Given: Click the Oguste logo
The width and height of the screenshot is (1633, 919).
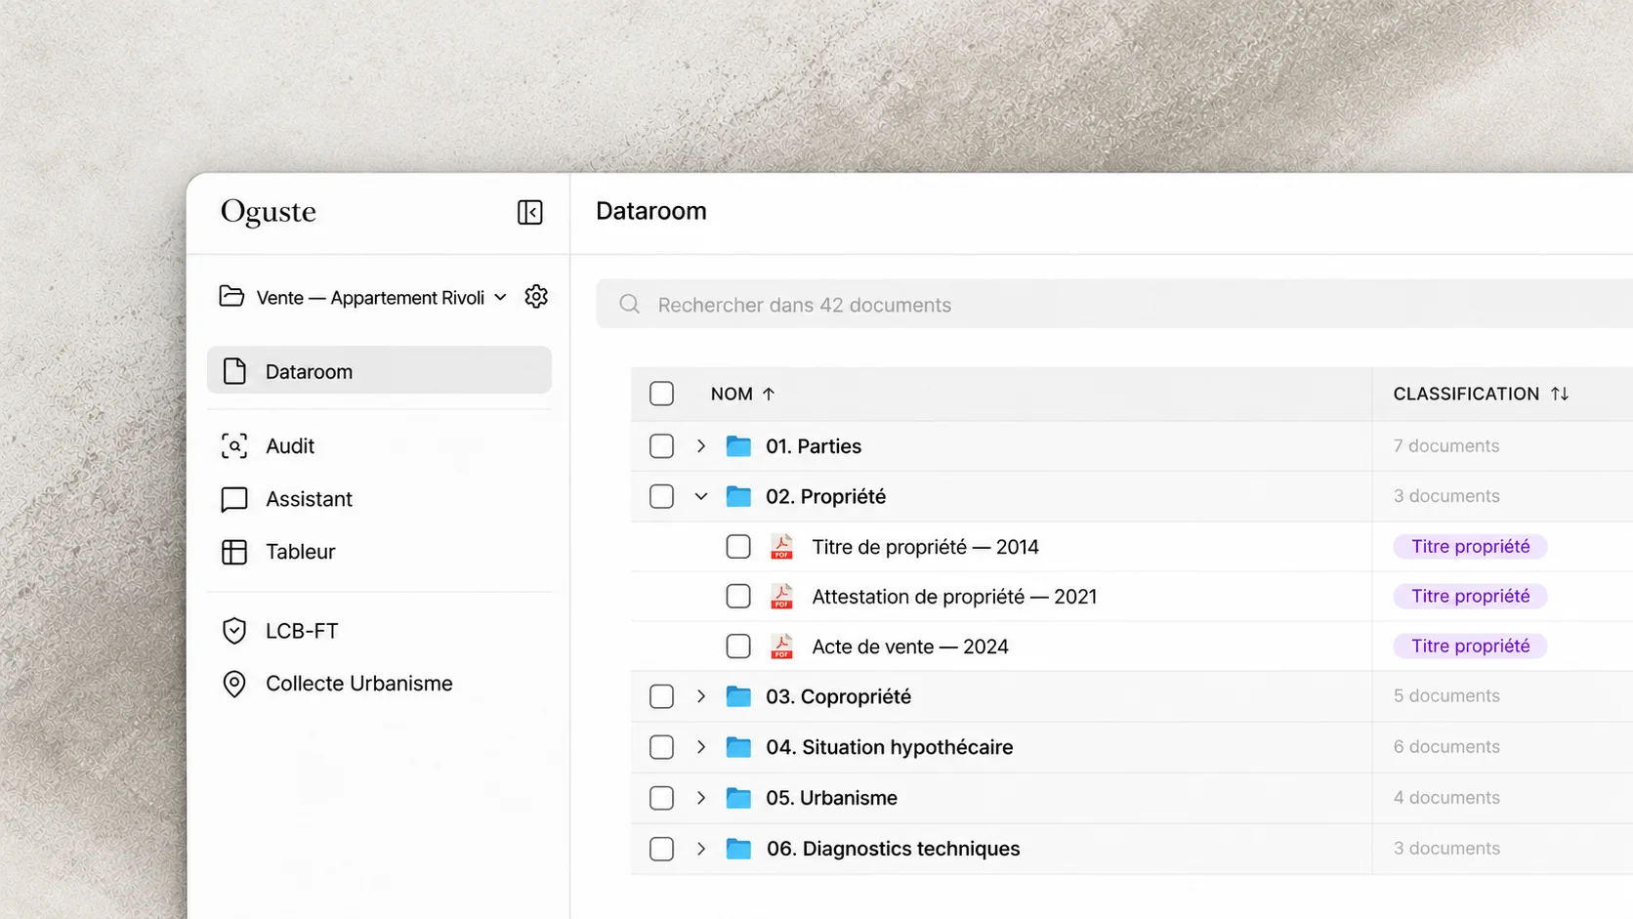Looking at the screenshot, I should [269, 212].
